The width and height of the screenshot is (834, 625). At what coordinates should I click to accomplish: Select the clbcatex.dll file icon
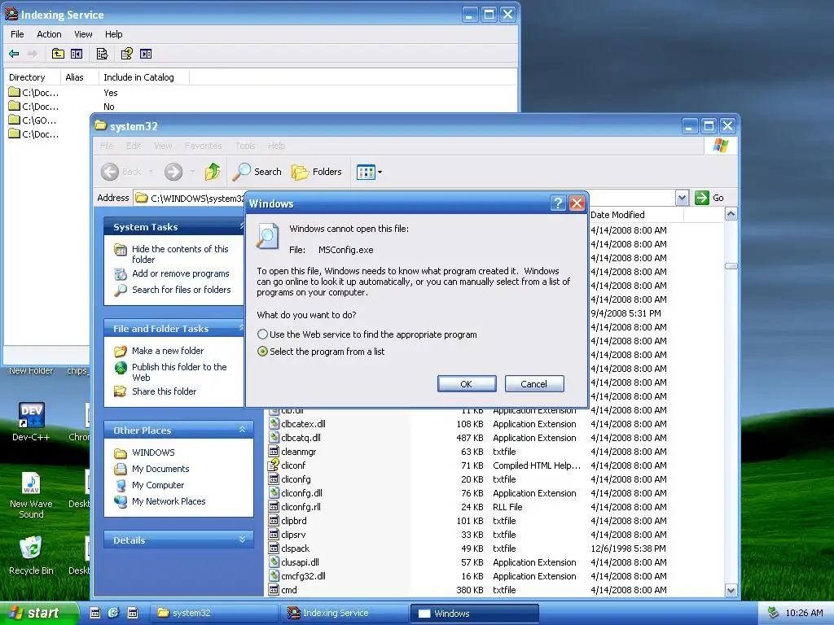pos(274,423)
